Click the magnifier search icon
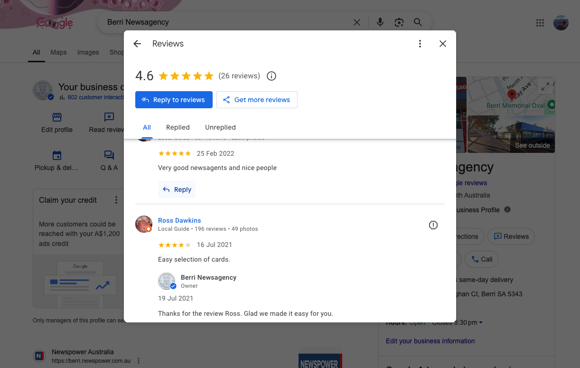 (x=418, y=22)
